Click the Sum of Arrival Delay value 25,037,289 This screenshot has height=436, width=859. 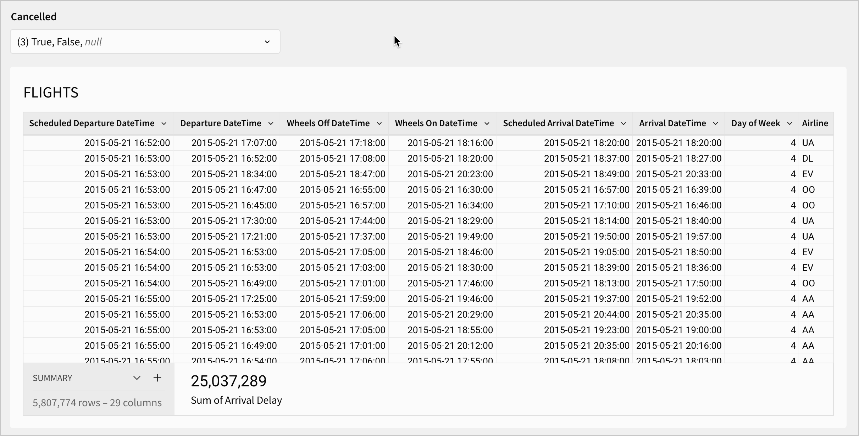point(229,381)
